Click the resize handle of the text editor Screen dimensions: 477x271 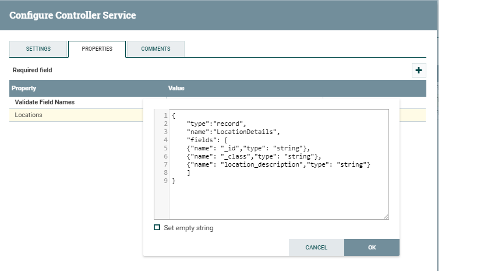point(386,216)
